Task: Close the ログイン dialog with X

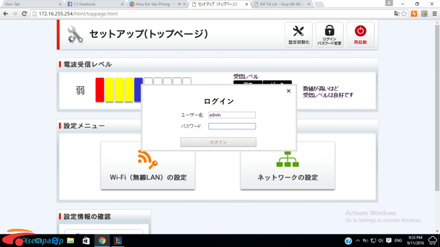Action: [x=289, y=91]
